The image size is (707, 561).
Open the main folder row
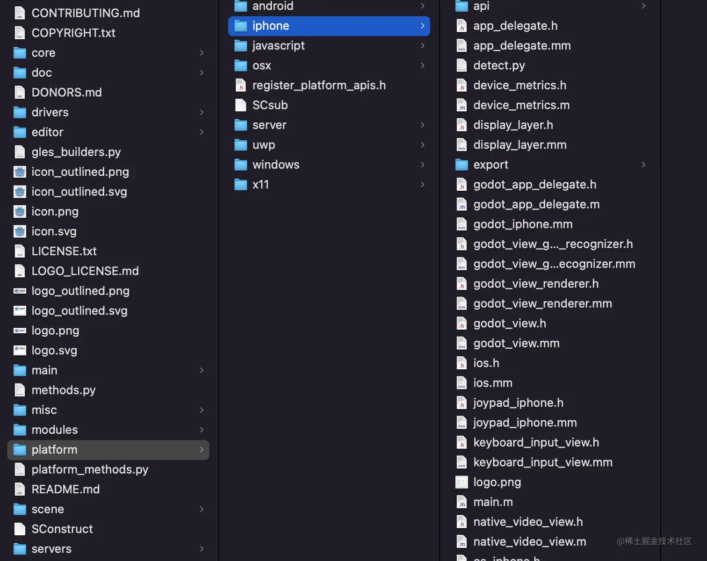(x=108, y=370)
